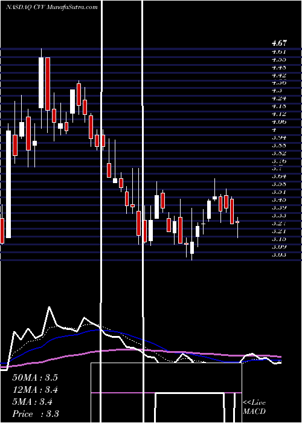302x423 pixels.
Task: Click the 3.09 price axis label
Action: pyautogui.click(x=279, y=247)
